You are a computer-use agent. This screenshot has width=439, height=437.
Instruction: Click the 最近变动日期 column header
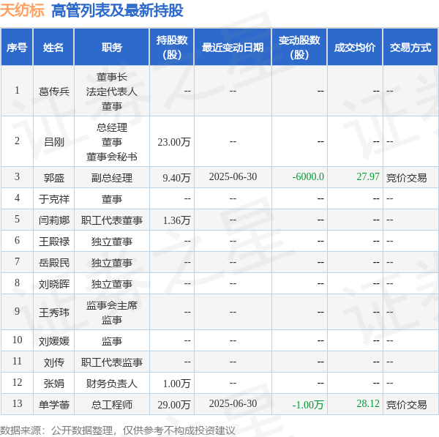(x=233, y=48)
